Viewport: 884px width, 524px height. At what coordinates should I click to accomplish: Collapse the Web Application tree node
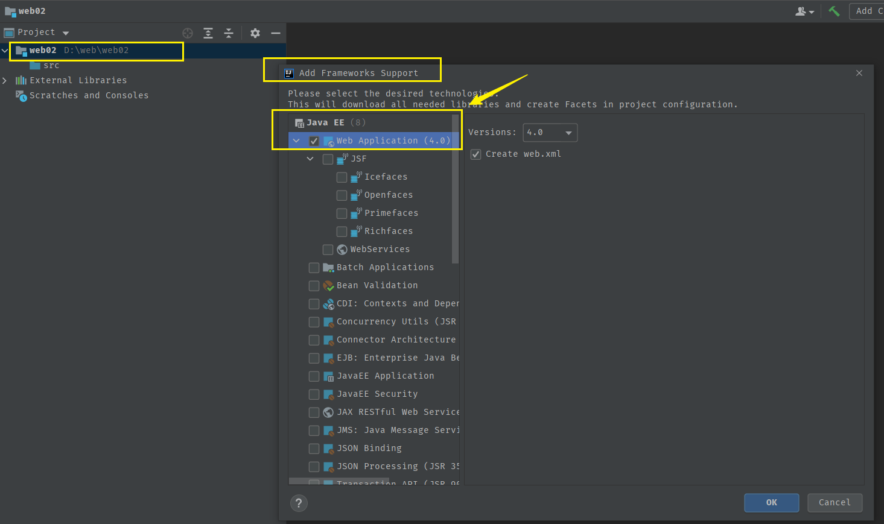click(296, 141)
